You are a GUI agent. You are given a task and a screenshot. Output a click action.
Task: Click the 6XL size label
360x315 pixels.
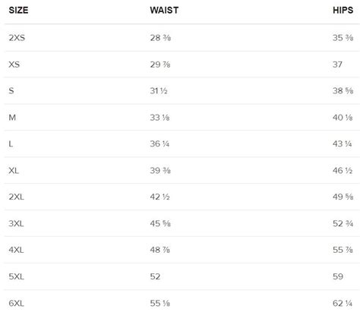click(17, 303)
